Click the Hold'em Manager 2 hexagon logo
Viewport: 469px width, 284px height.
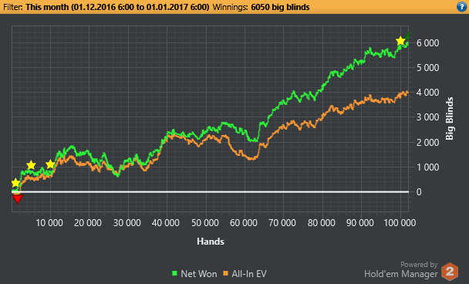pos(450,272)
